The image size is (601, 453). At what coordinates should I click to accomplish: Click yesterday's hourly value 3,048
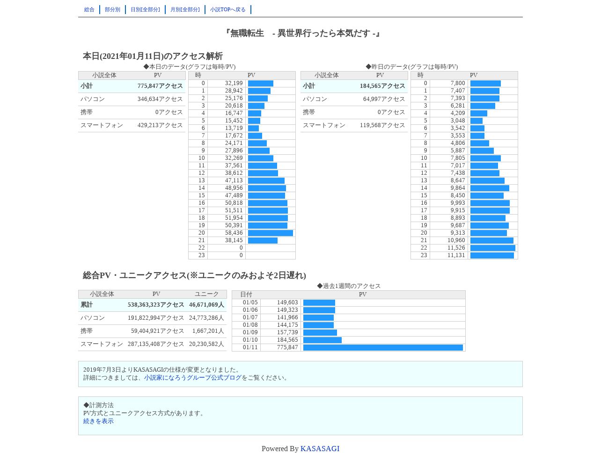pyautogui.click(x=458, y=121)
